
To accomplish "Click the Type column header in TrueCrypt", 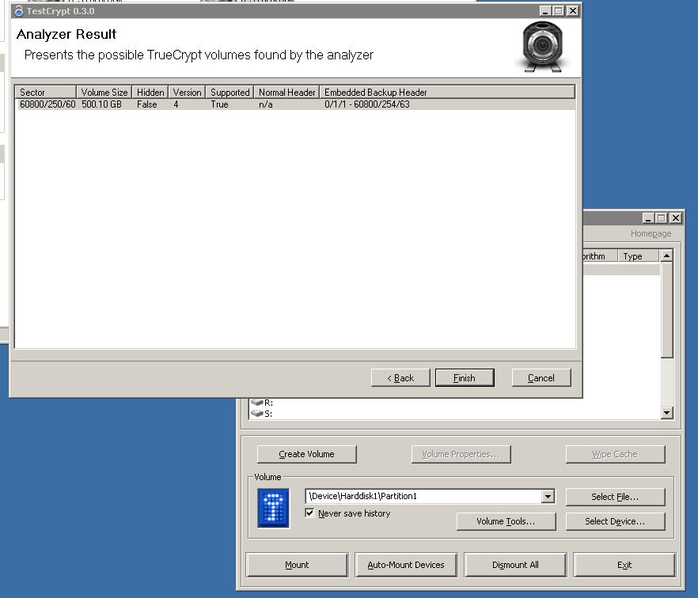I will tap(639, 255).
